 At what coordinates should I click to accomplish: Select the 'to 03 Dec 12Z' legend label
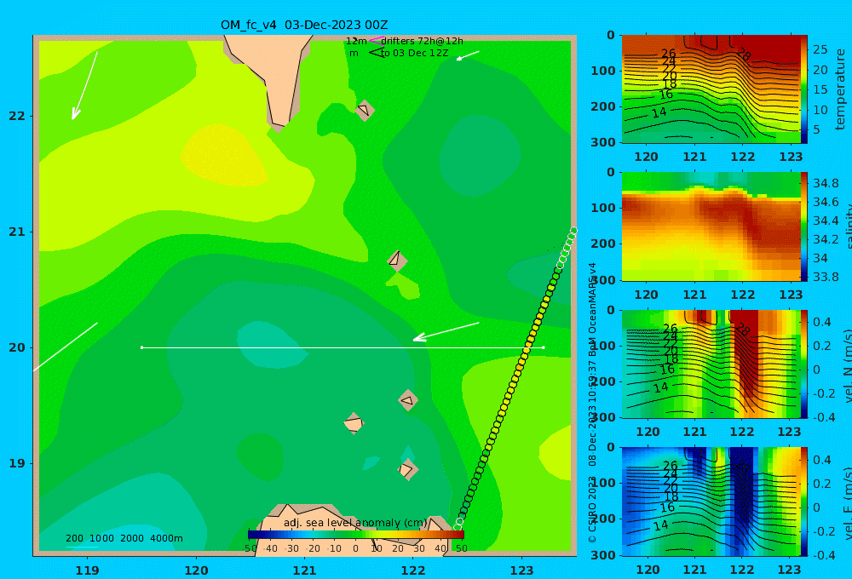click(415, 54)
